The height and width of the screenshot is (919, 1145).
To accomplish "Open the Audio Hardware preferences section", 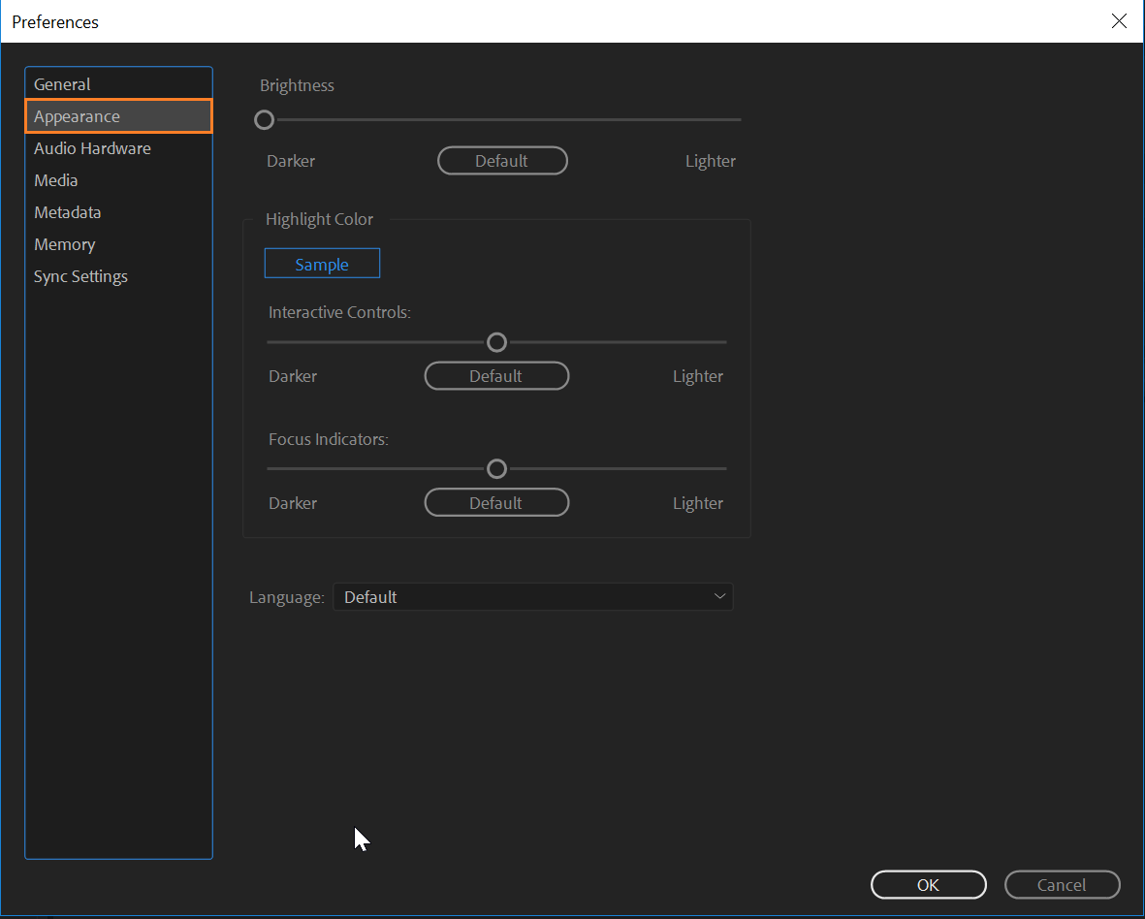I will coord(92,147).
